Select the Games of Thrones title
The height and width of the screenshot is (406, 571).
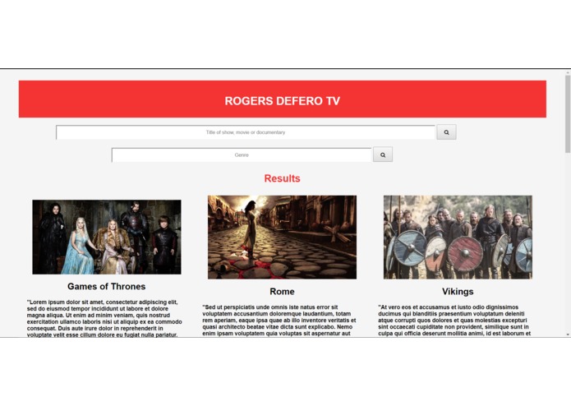coord(106,287)
